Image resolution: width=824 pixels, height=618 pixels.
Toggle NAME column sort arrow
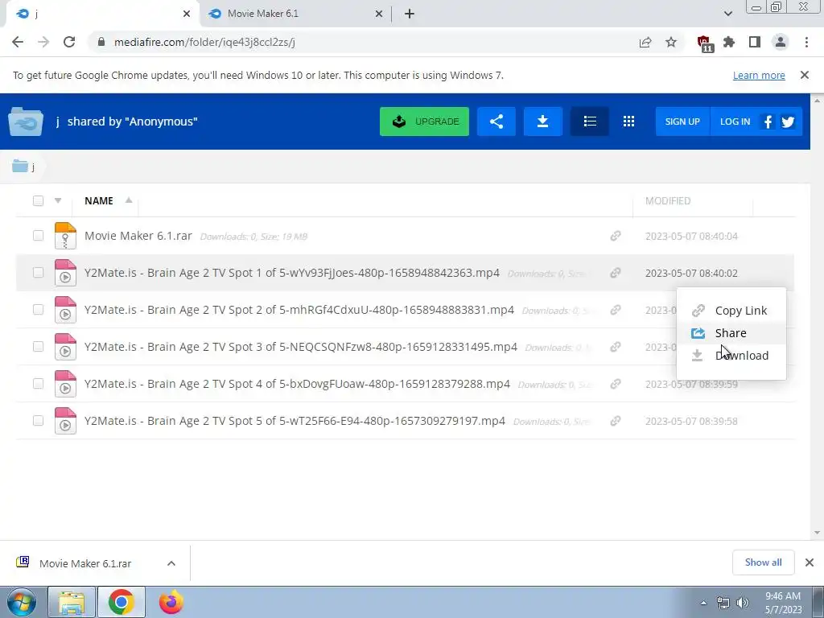coord(128,200)
